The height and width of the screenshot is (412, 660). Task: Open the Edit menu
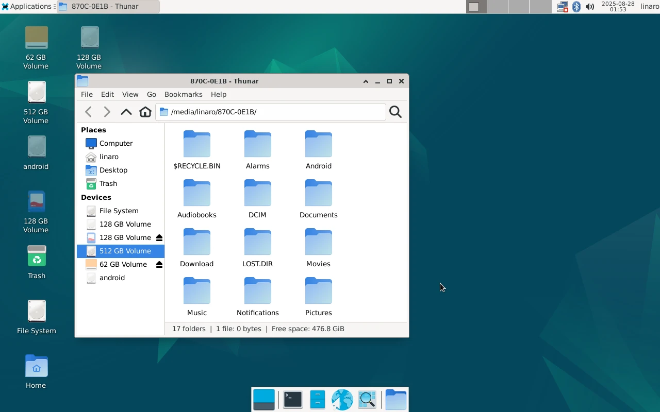tap(107, 94)
